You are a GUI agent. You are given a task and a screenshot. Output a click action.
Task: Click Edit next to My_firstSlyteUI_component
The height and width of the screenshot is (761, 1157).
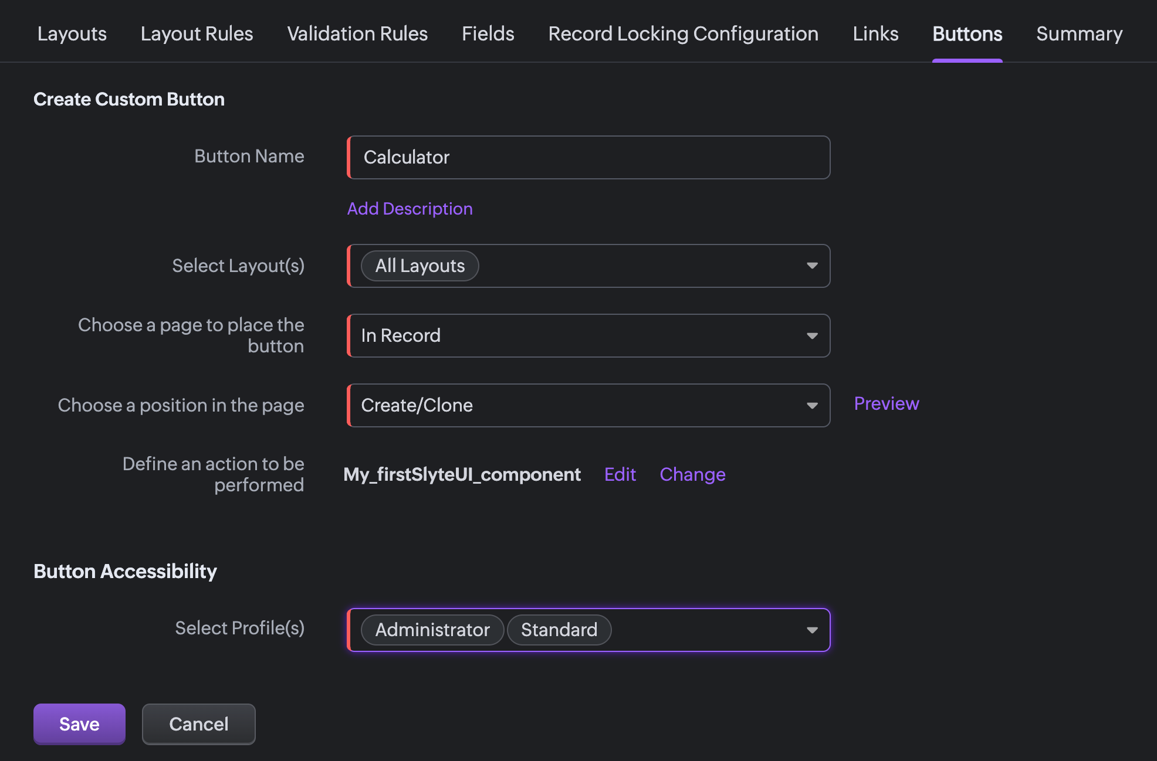click(620, 474)
